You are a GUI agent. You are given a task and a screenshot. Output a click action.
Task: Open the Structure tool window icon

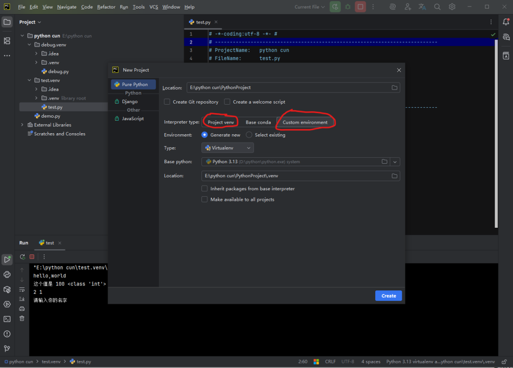tap(7, 41)
